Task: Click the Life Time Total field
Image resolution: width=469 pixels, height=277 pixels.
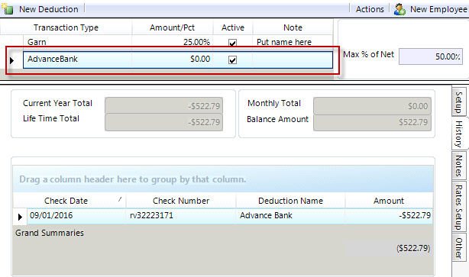Action: pos(163,122)
